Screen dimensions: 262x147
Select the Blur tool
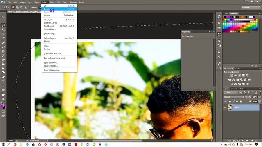coord(3,69)
